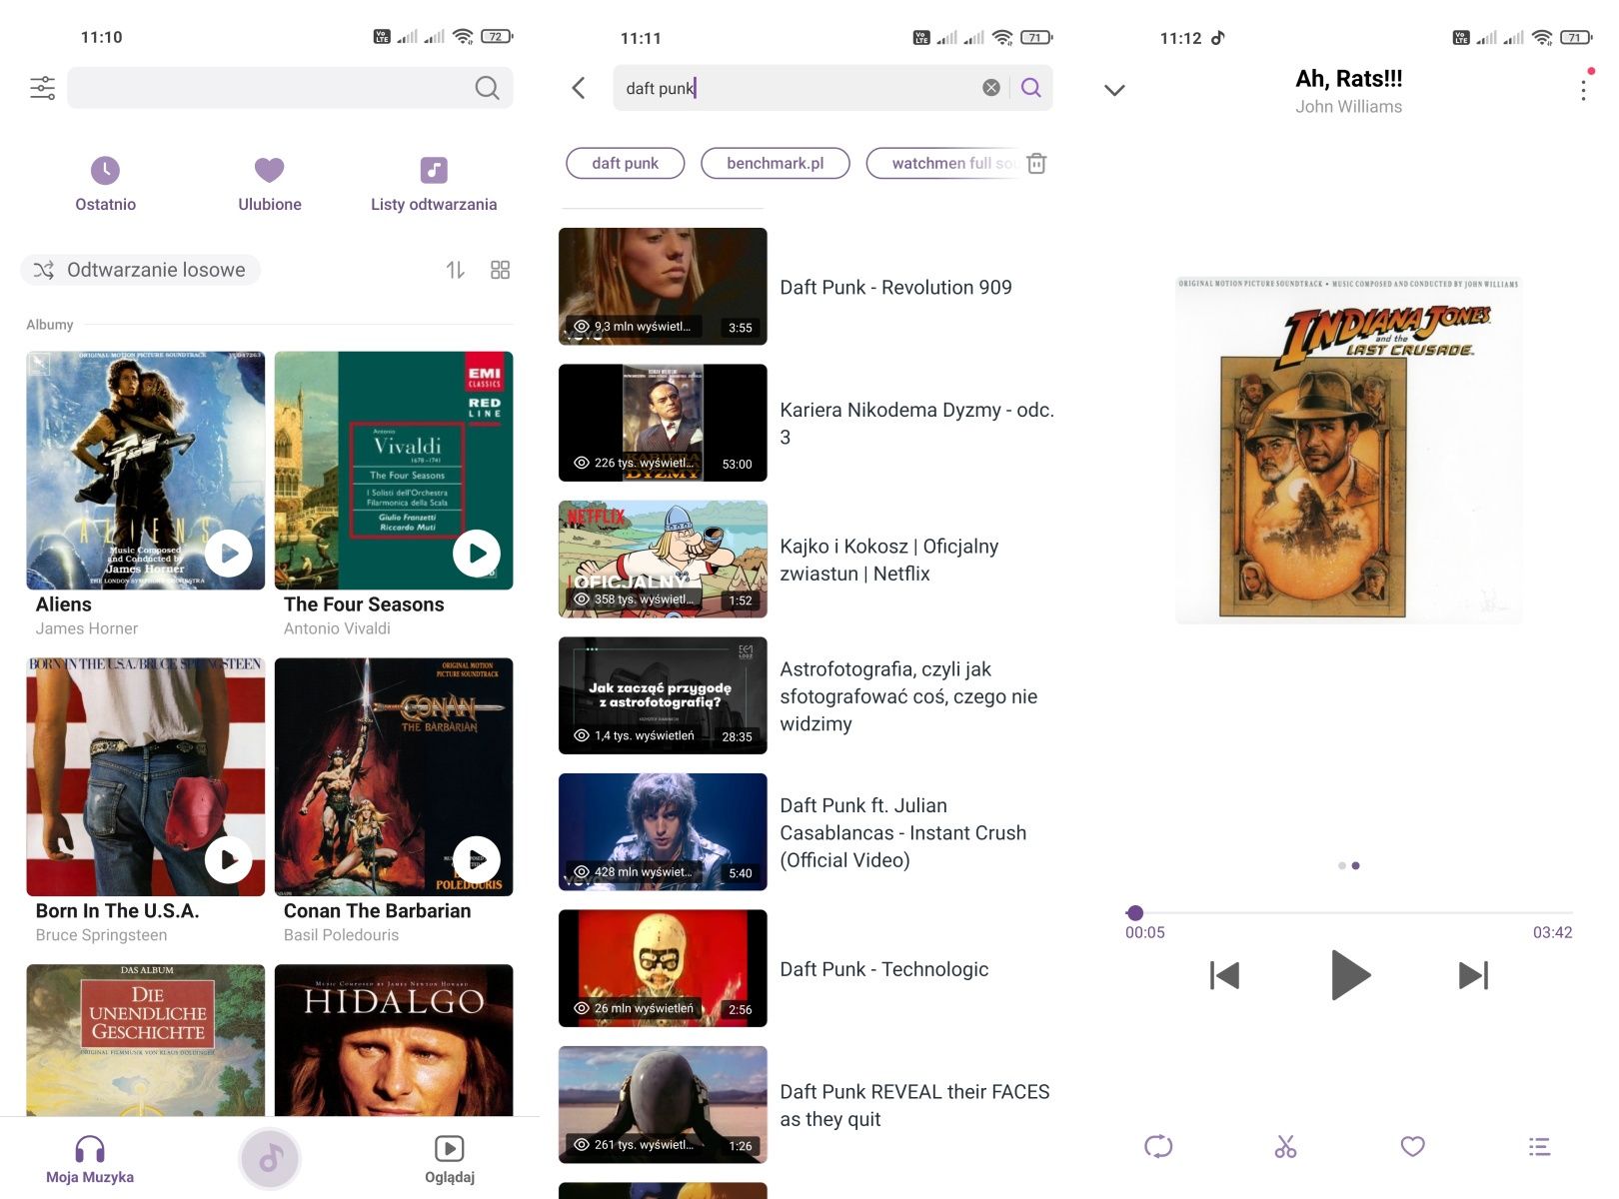Switch to the grid view icon
The height and width of the screenshot is (1199, 1619).
pos(501,270)
